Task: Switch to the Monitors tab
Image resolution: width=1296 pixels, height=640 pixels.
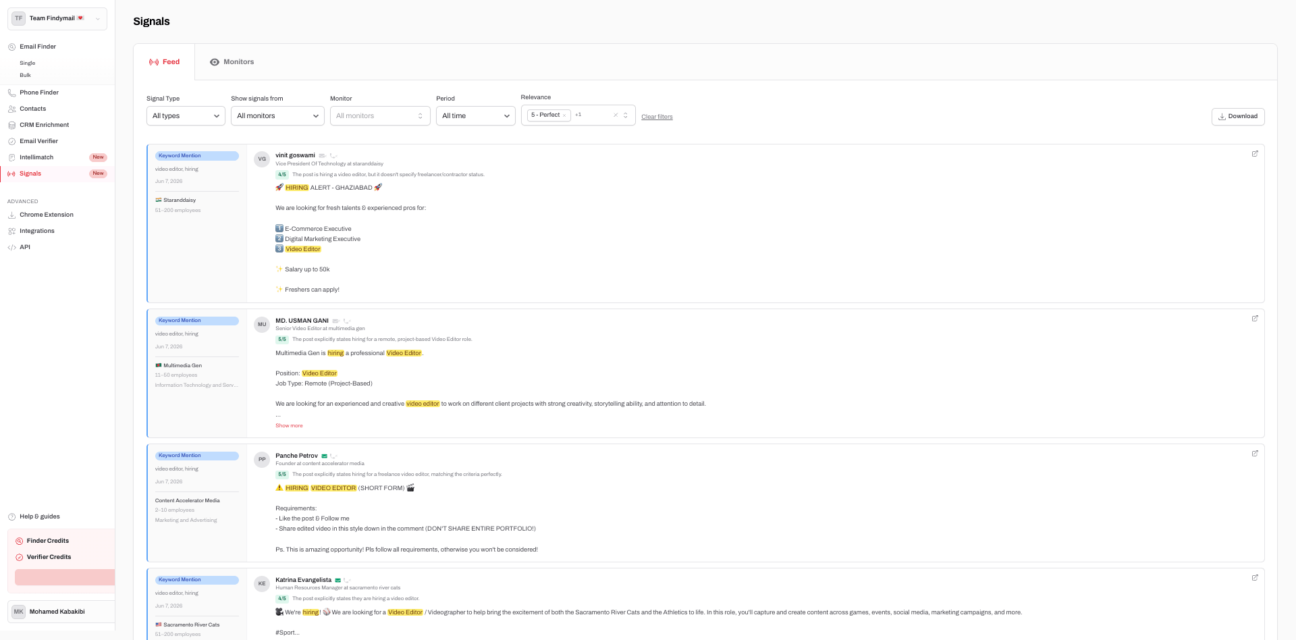Action: 232,61
